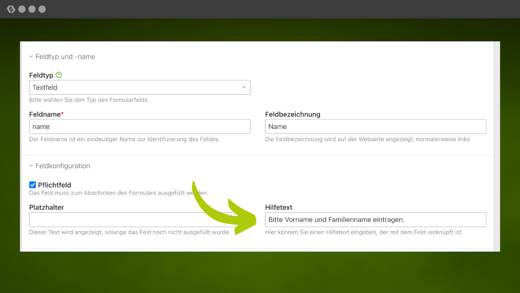Click into the empty Platzhalter field
Viewport: 520px width, 293px height.
coord(110,220)
